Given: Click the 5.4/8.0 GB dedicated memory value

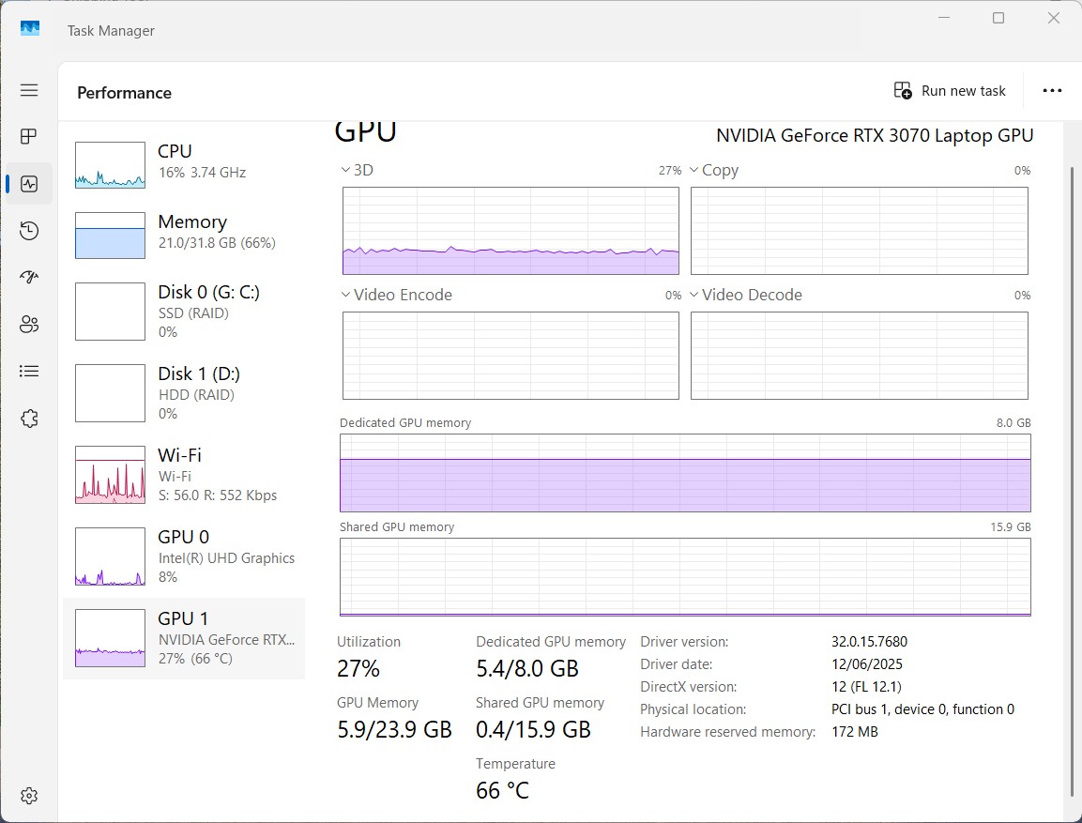Looking at the screenshot, I should tap(527, 668).
